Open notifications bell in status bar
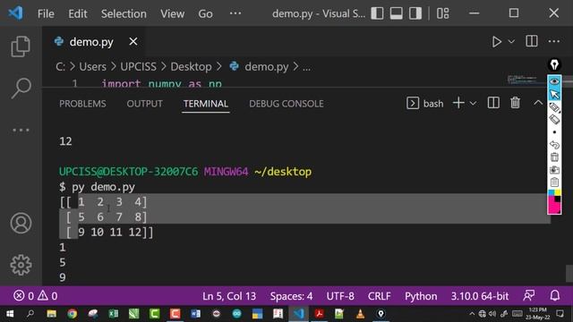Viewport: 573px width, 322px height. [x=555, y=295]
